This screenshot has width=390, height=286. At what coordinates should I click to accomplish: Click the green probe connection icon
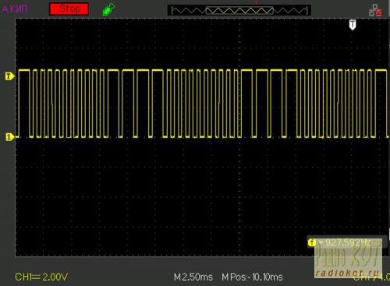point(109,9)
